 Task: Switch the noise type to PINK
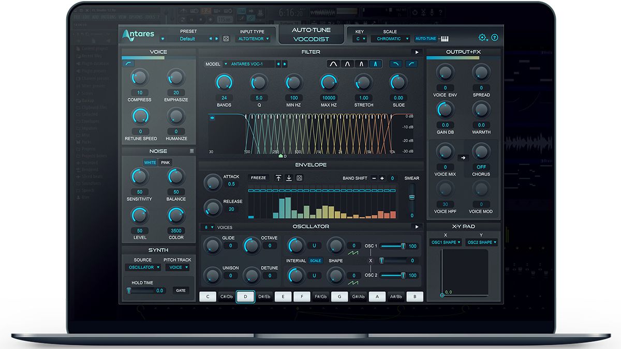pos(165,162)
